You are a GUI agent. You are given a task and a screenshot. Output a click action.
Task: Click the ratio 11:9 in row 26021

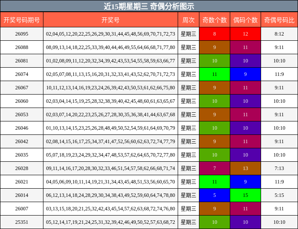(x=279, y=182)
